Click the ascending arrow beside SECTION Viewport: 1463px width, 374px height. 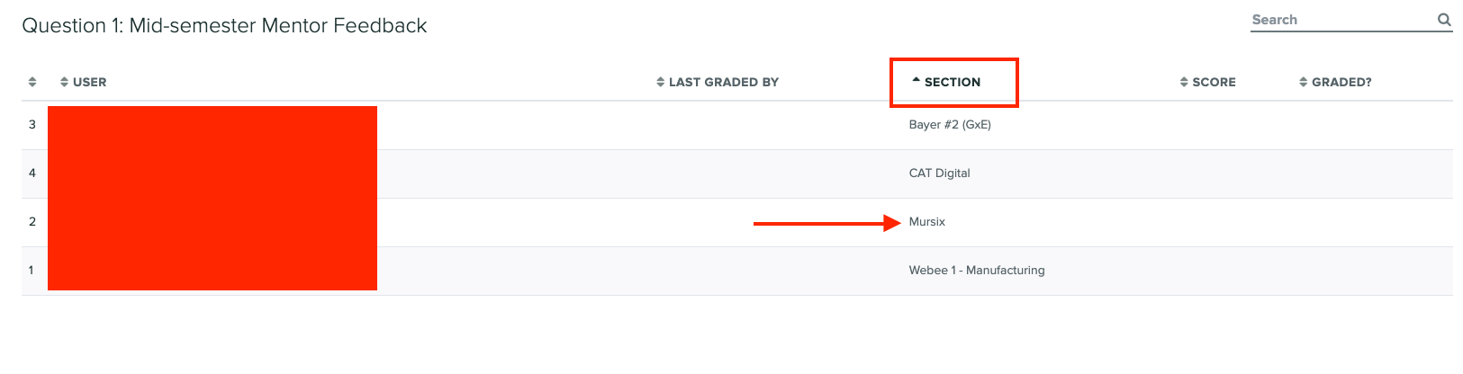[916, 81]
